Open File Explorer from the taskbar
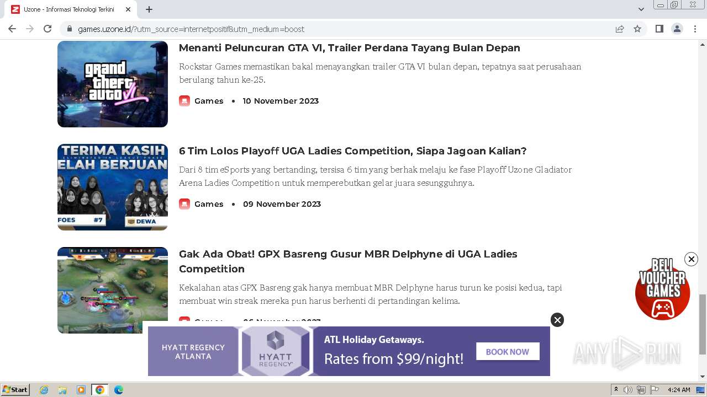707x397 pixels. point(62,390)
